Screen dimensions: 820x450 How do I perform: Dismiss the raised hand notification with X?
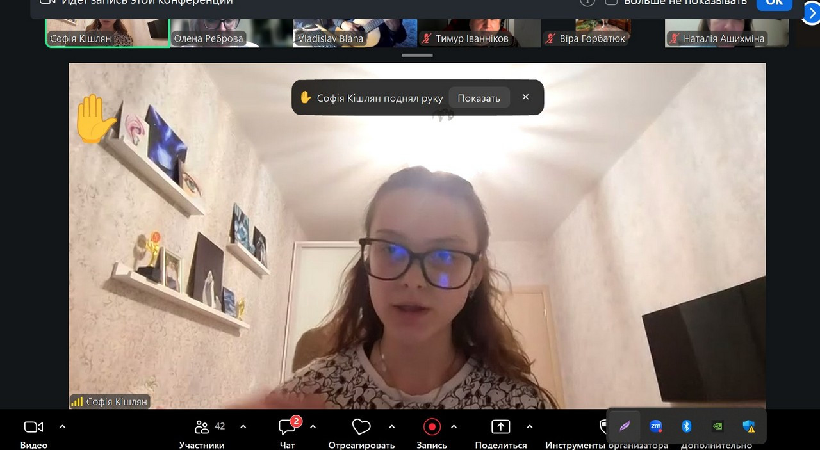coord(525,97)
